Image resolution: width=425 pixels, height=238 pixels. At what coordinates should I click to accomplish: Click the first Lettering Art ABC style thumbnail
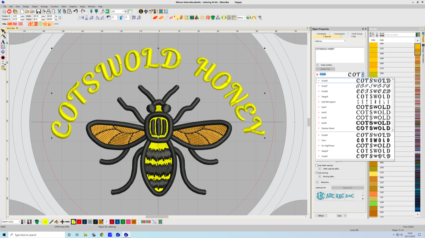point(321,196)
